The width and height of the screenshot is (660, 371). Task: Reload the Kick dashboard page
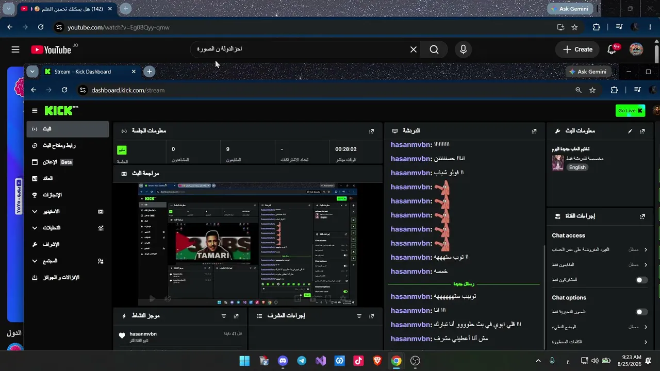[x=64, y=90]
